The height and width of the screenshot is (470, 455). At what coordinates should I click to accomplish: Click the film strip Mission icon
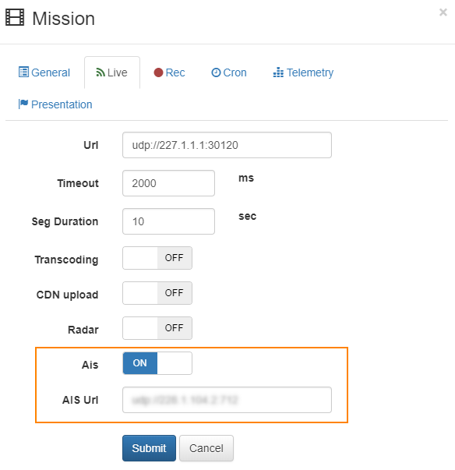15,18
